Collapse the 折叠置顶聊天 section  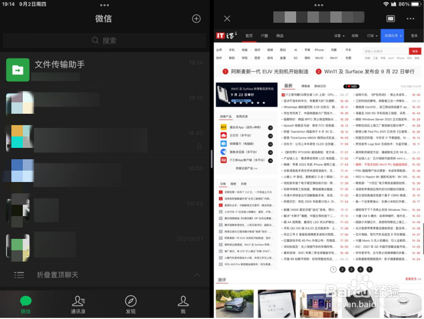pyautogui.click(x=197, y=275)
